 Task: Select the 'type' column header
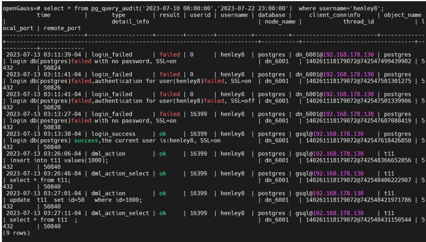pos(119,15)
